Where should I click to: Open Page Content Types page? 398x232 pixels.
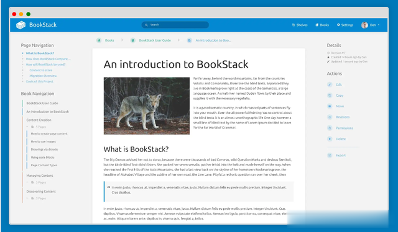[44, 165]
